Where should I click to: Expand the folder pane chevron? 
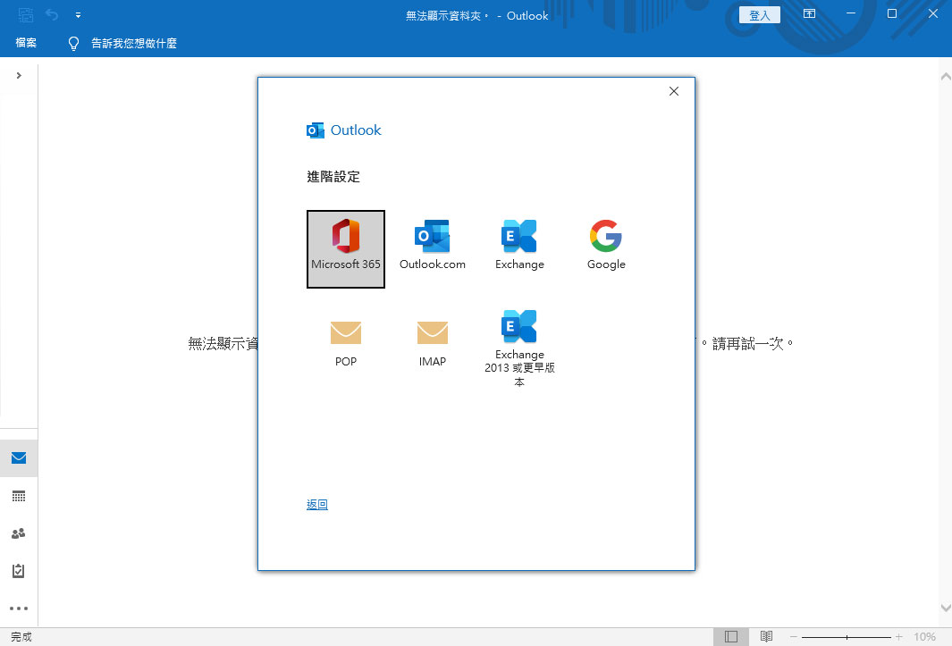point(19,75)
